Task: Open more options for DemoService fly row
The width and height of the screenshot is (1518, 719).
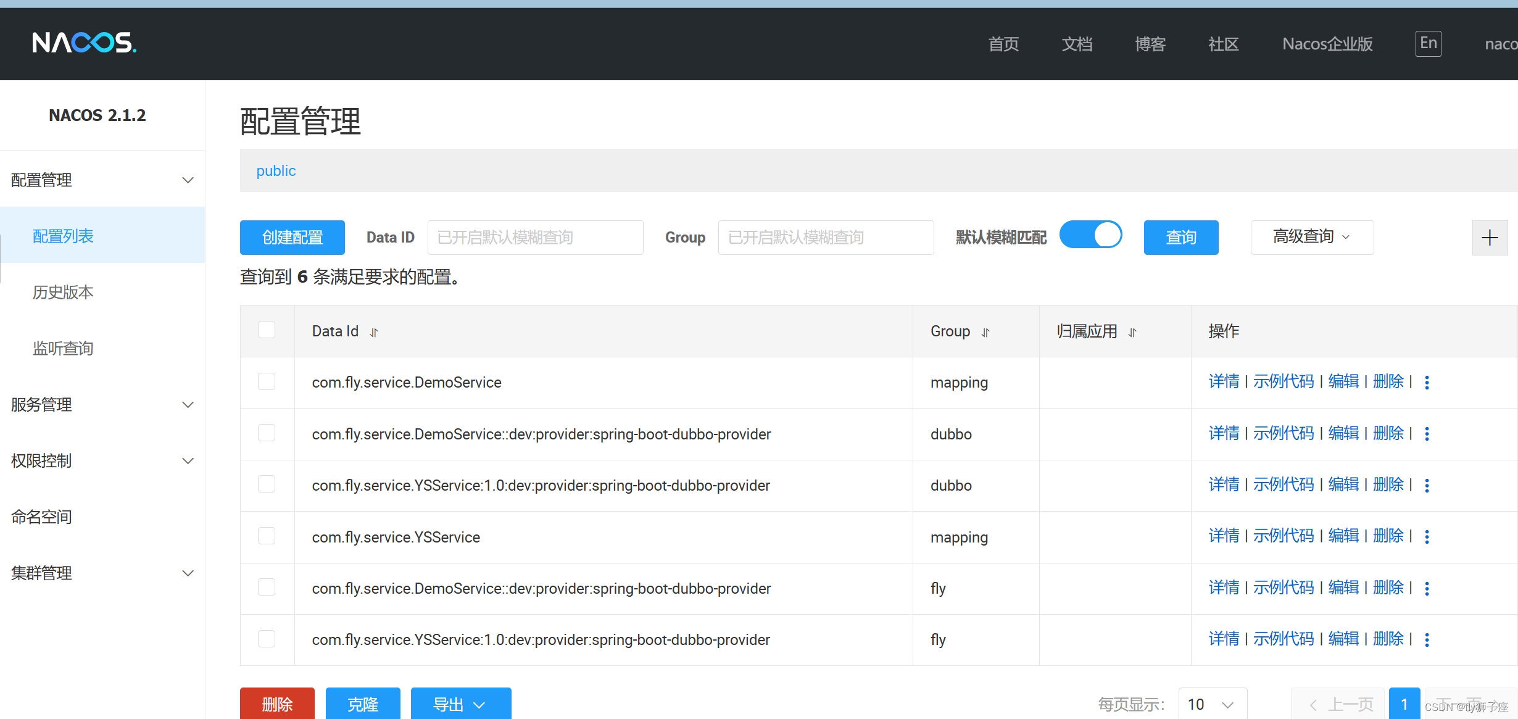Action: coord(1427,589)
